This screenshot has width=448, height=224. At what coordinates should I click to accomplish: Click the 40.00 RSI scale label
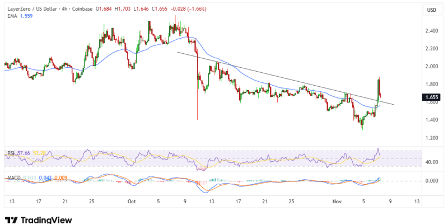431,162
